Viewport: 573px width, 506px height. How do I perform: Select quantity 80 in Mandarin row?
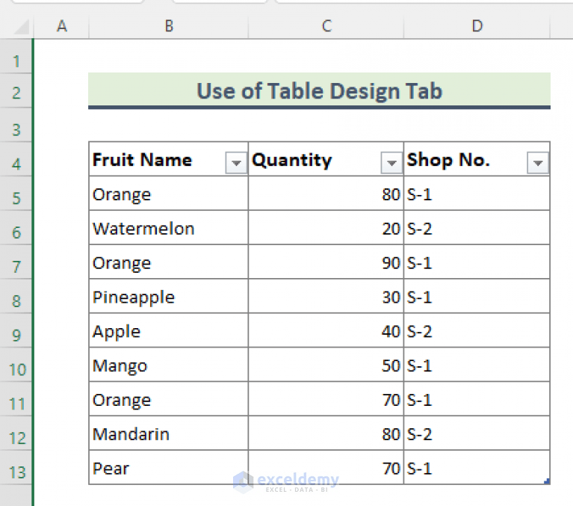click(326, 434)
